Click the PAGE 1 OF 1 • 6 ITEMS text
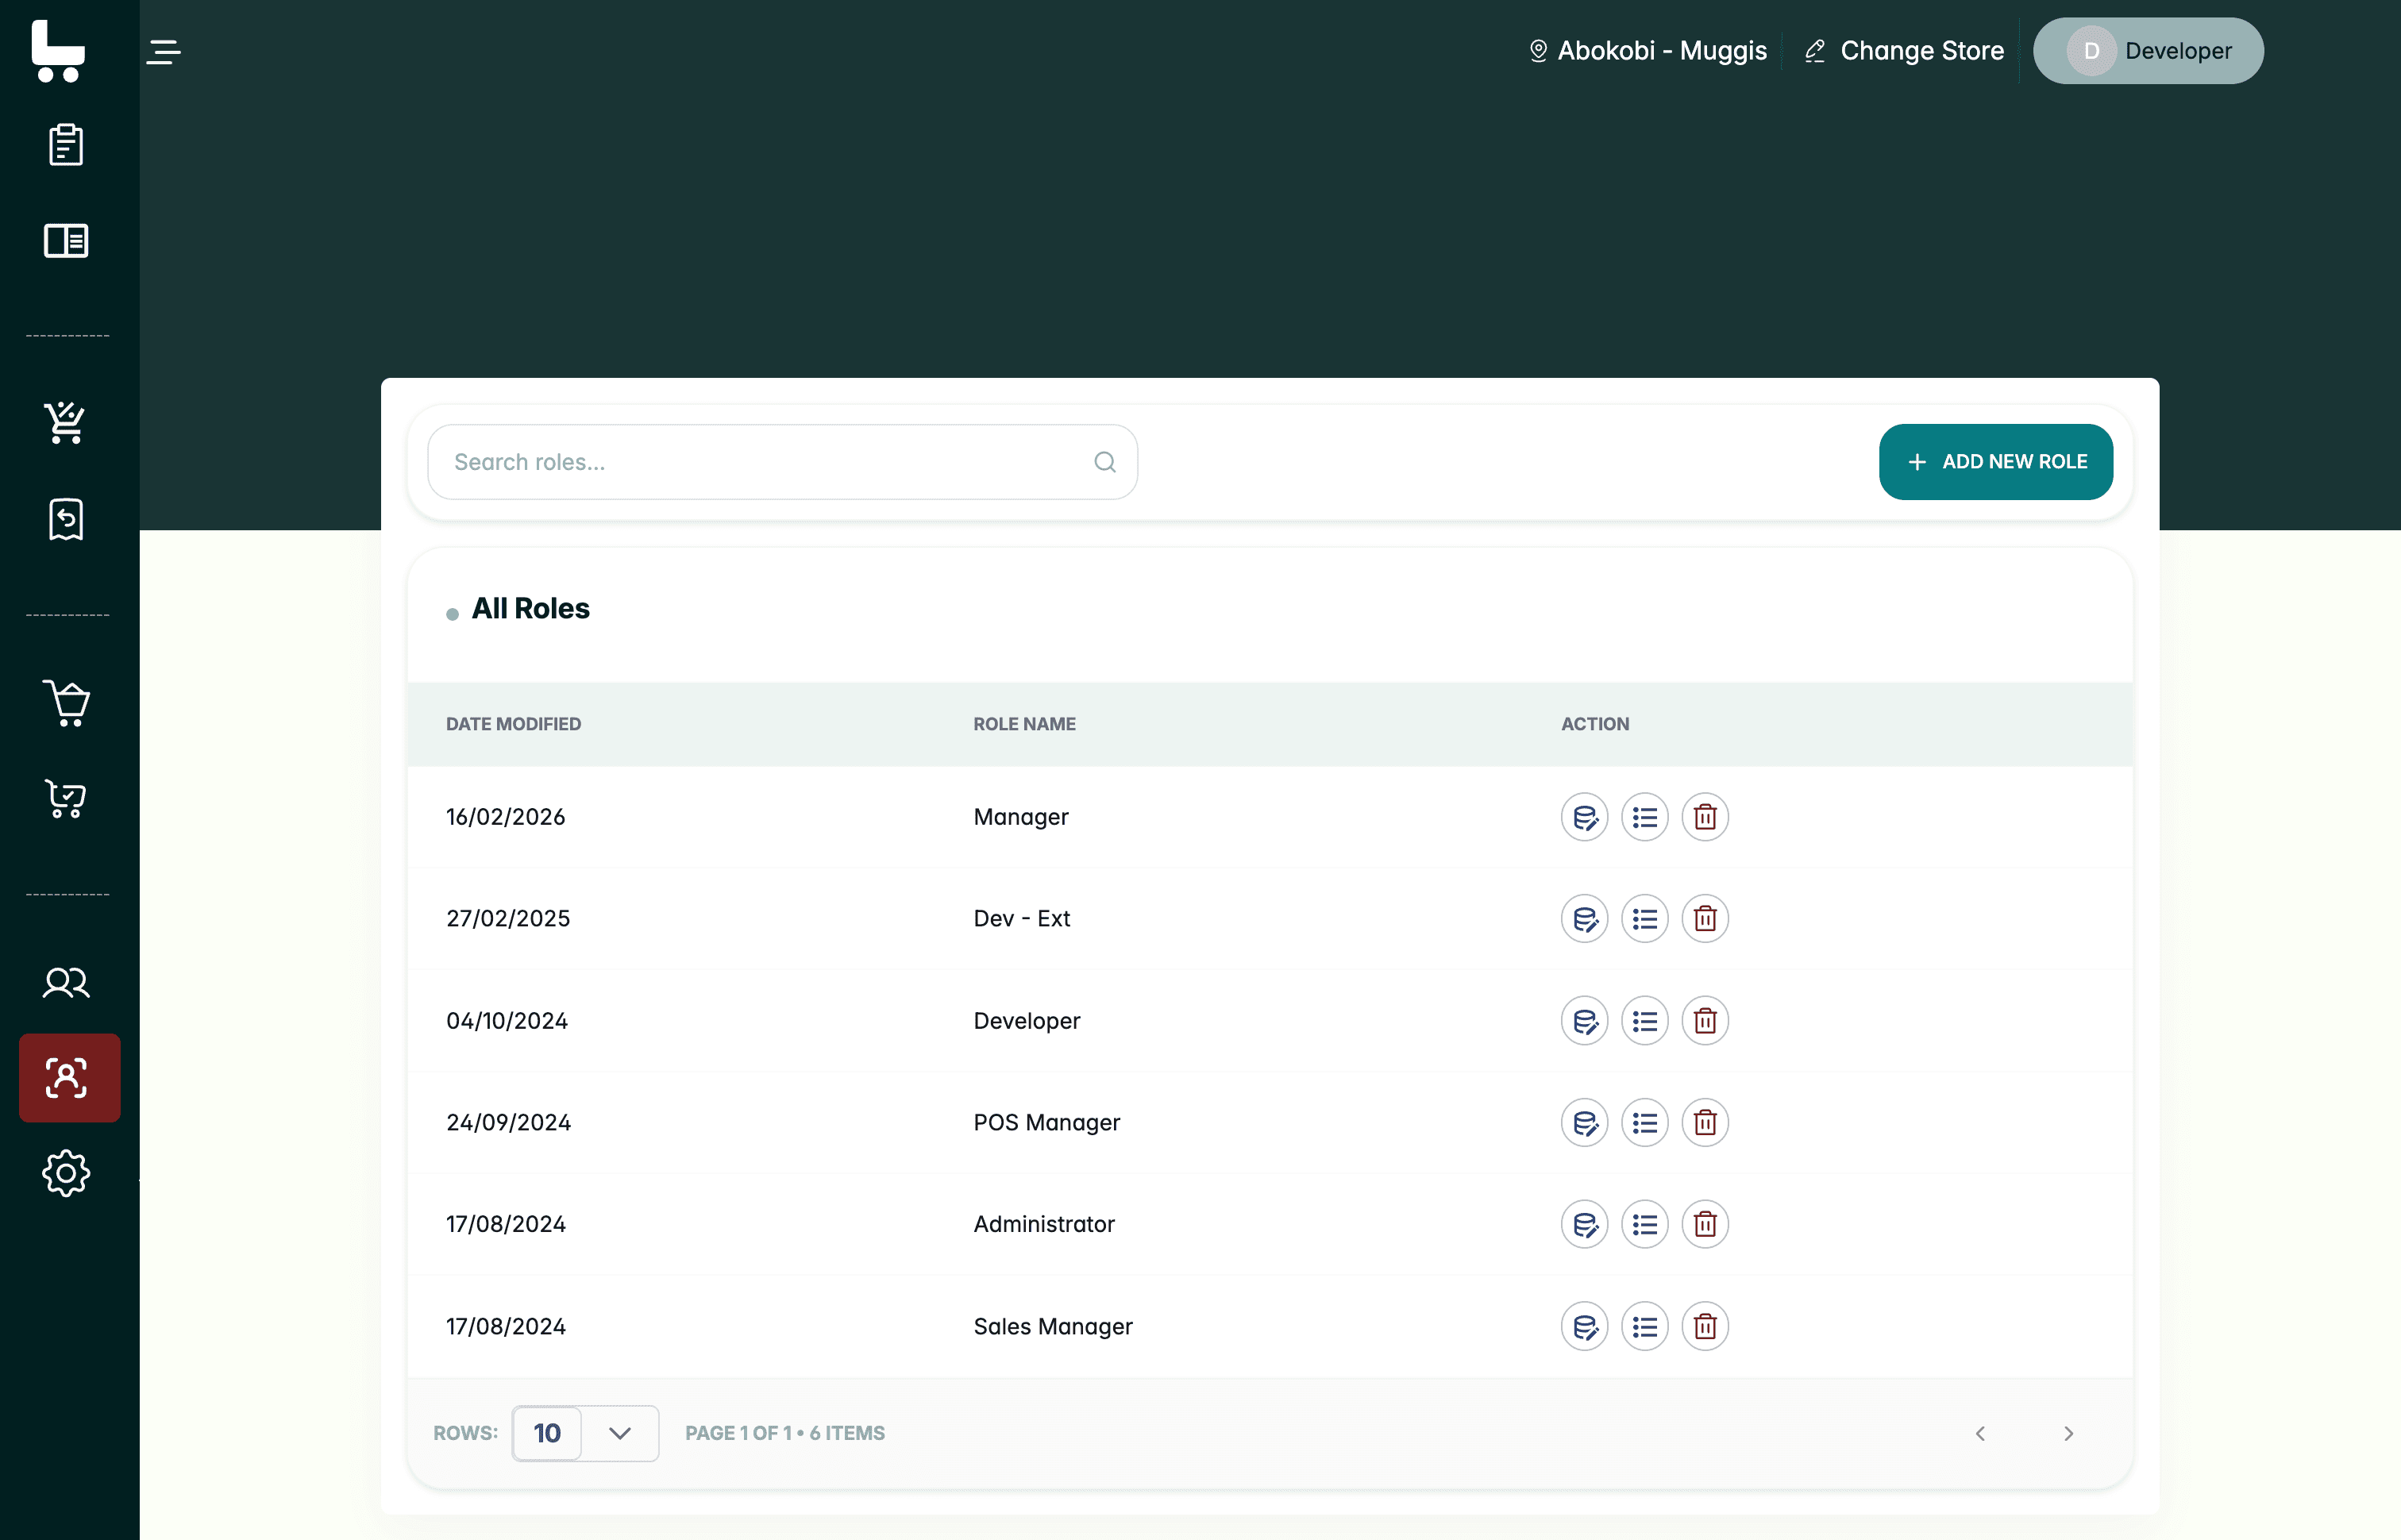This screenshot has height=1540, width=2401. [785, 1433]
